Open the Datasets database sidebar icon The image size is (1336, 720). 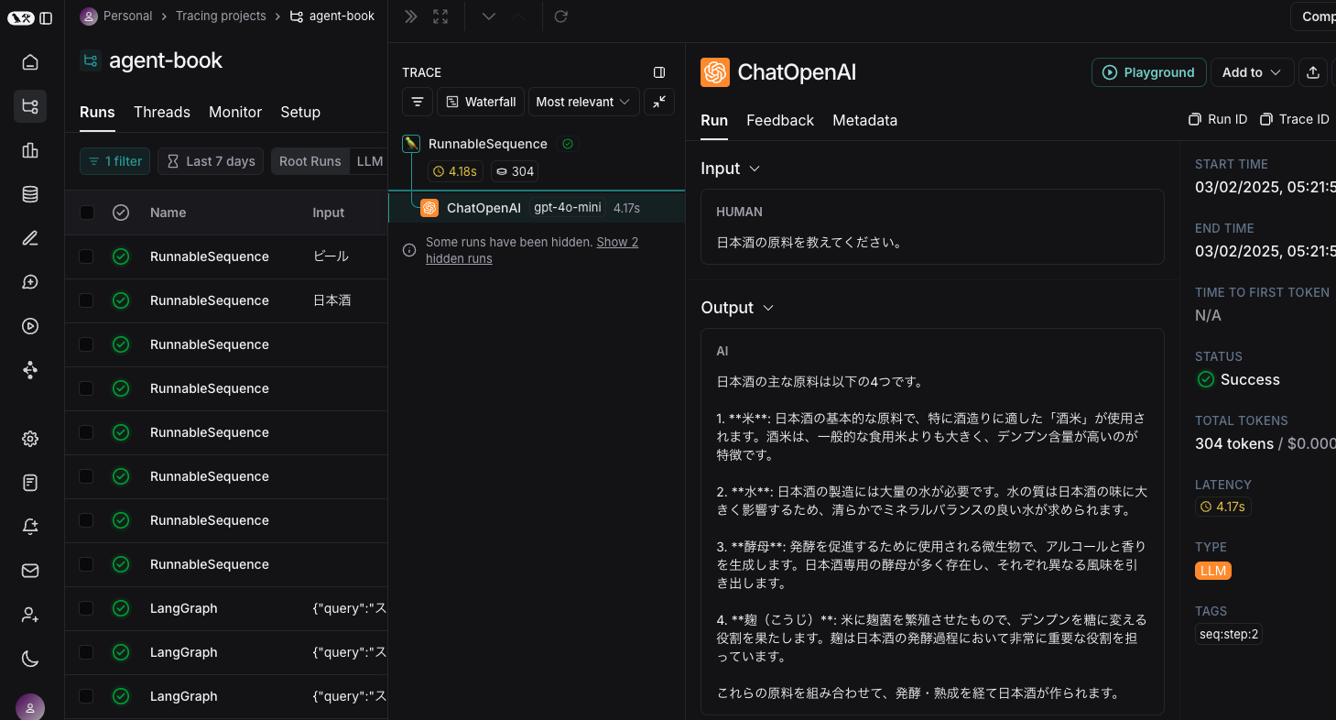tap(30, 194)
